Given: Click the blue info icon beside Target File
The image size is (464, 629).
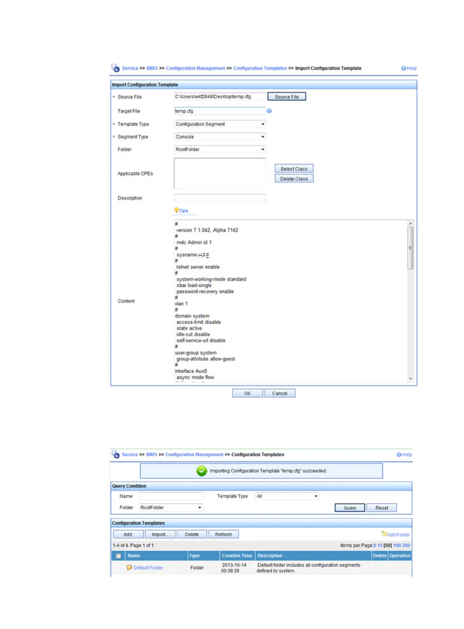Looking at the screenshot, I should pos(269,111).
